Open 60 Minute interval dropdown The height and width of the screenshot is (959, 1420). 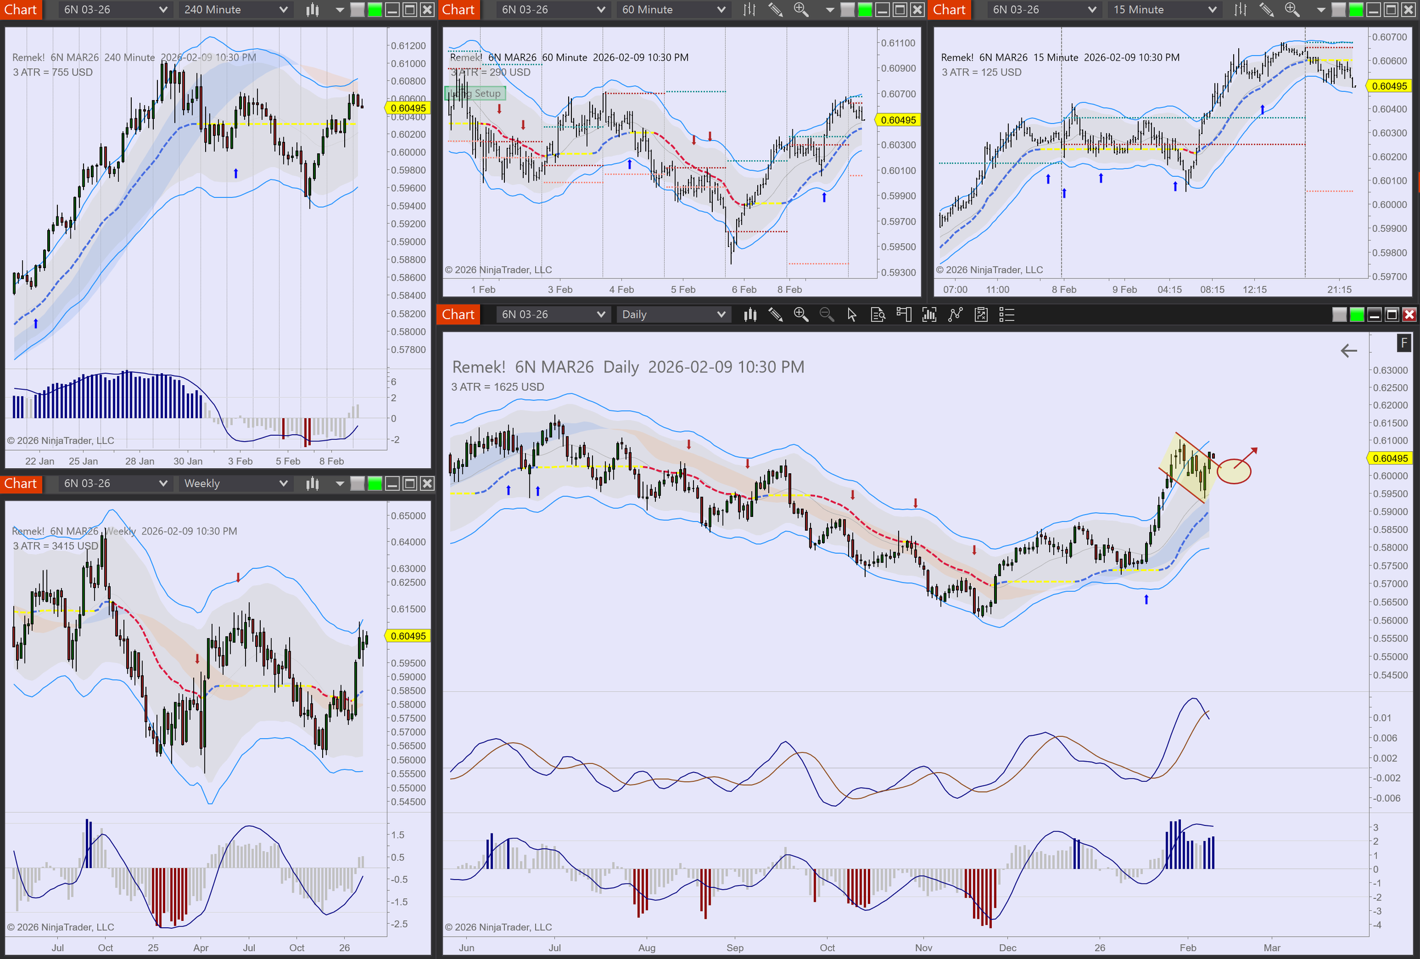[x=673, y=10]
